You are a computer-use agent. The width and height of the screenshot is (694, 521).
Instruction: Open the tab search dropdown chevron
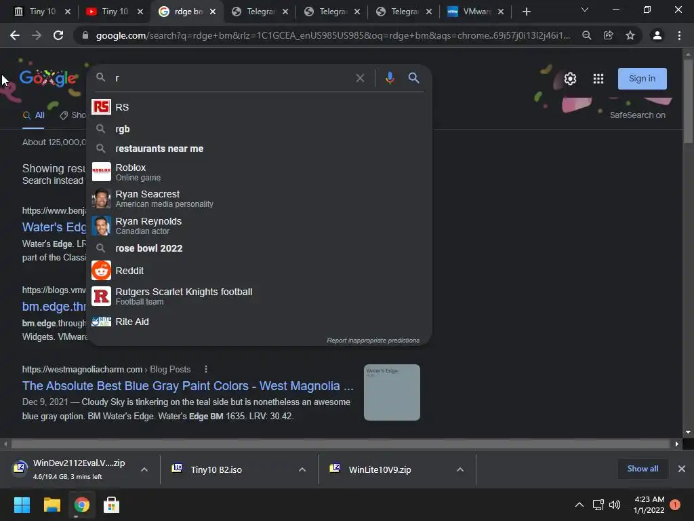coord(585,9)
